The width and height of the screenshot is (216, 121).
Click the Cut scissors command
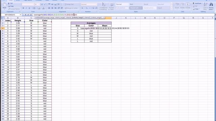10,3
